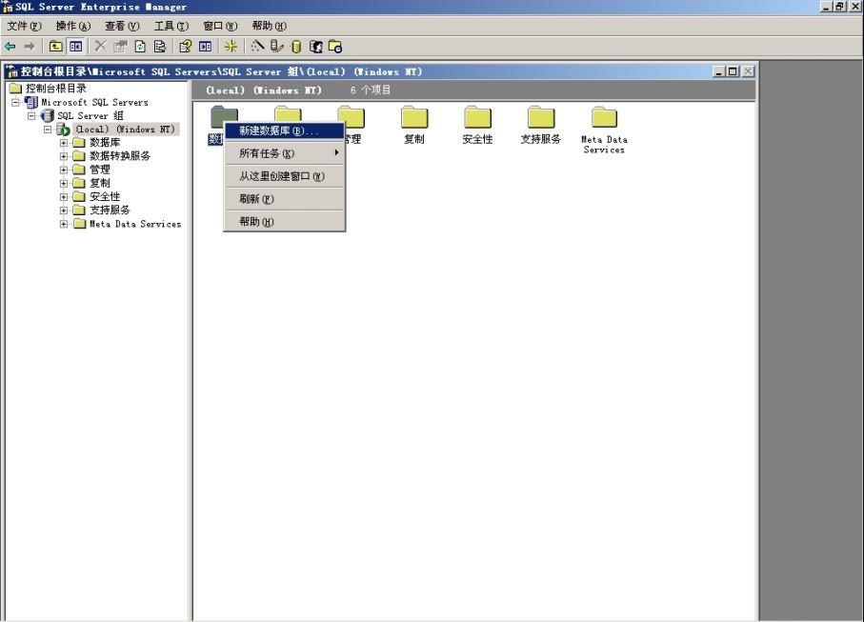This screenshot has width=864, height=622.
Task: Go up one level using the folder icon
Action: (x=55, y=47)
